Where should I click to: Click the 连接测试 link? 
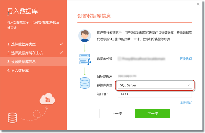coord(186,103)
